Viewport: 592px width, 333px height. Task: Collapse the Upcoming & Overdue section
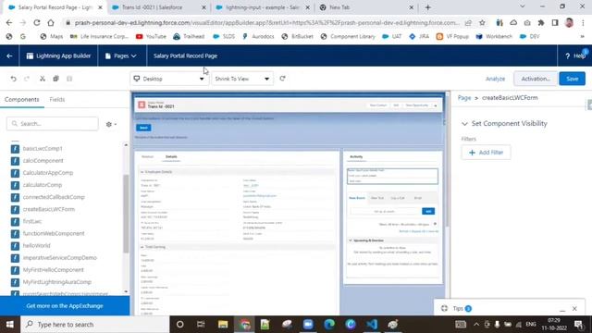pyautogui.click(x=351, y=240)
